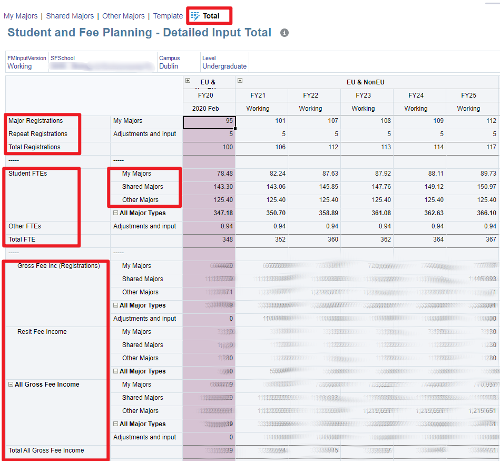Expand the plus icon above the FY20 column
Image resolution: width=500 pixels, height=461 pixels.
point(188,81)
